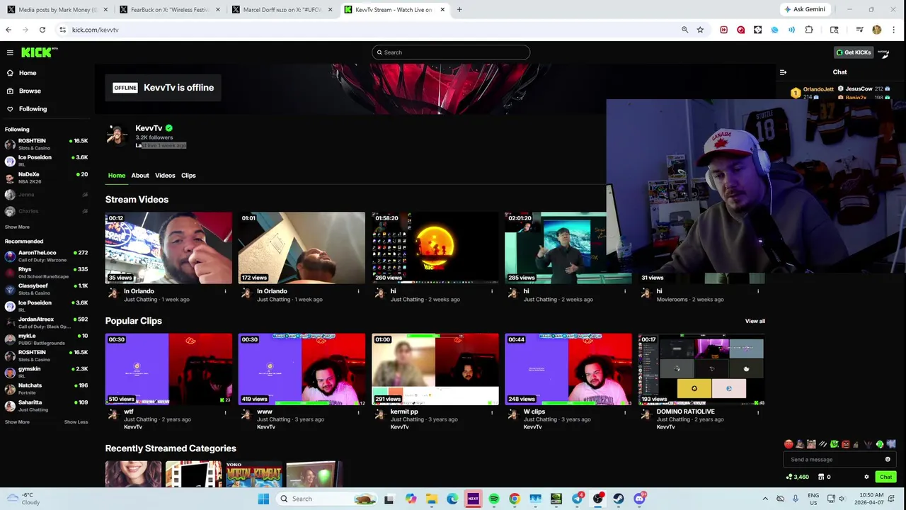Image resolution: width=906 pixels, height=510 pixels.
Task: Play the 01:01 In Orlando stream video
Action: coord(302,248)
